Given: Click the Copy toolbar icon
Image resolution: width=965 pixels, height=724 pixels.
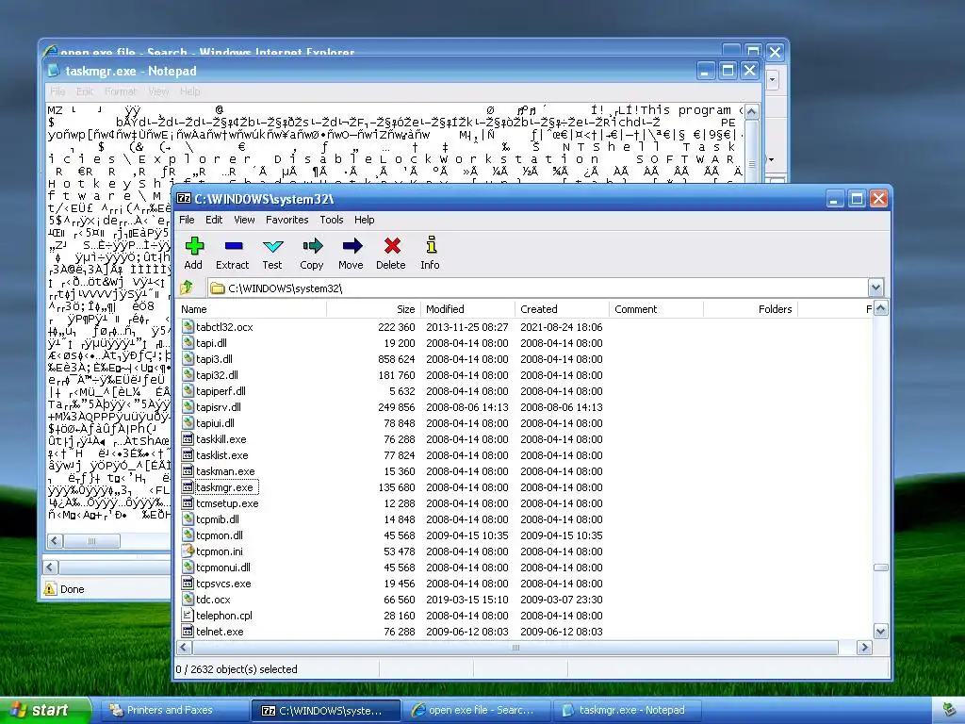Looking at the screenshot, I should pos(312,246).
